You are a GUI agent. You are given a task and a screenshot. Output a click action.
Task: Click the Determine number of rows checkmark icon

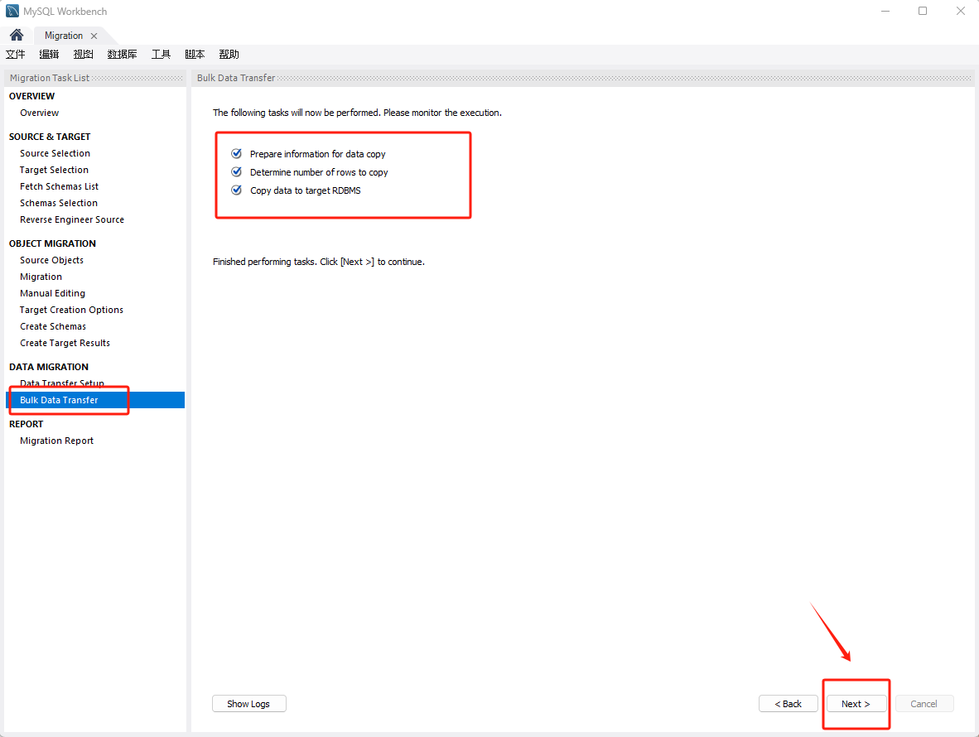237,171
